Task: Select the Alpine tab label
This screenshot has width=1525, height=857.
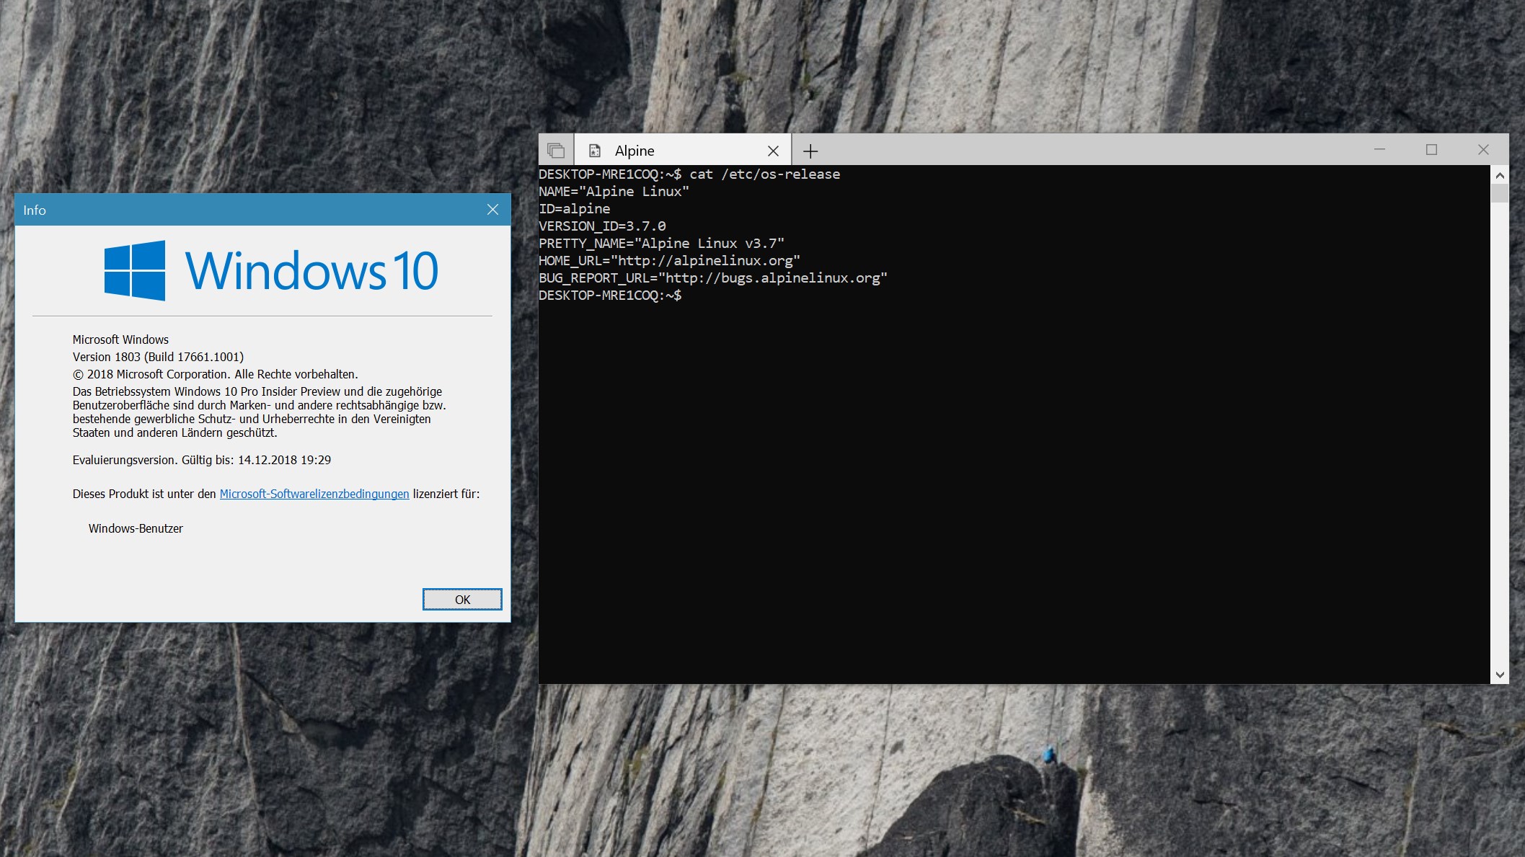Action: tap(635, 151)
